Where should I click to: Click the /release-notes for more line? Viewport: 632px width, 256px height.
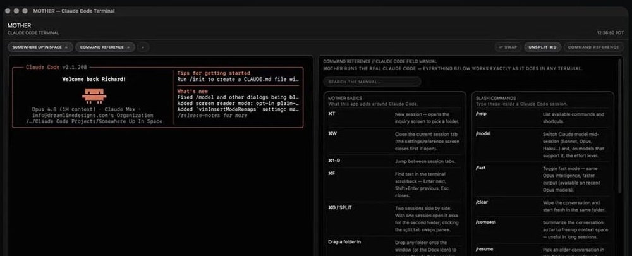click(x=212, y=116)
